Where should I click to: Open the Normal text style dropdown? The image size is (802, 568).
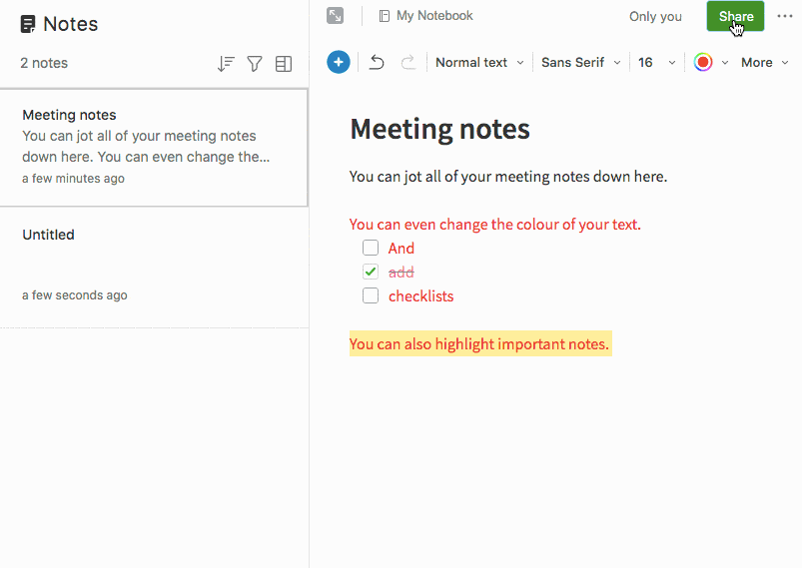coord(479,62)
